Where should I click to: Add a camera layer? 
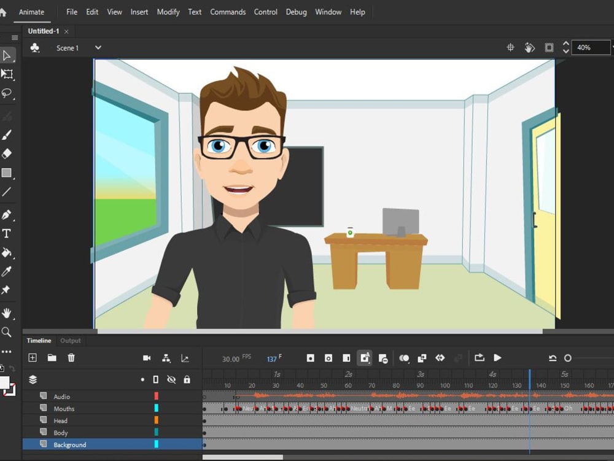click(x=147, y=358)
